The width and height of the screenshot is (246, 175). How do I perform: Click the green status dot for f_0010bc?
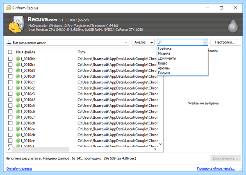coord(18,64)
